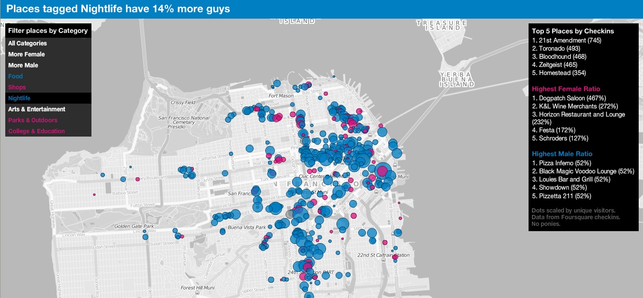Filter by Arts & Entertainment
Viewport: 643px width, 298px height.
(36, 109)
